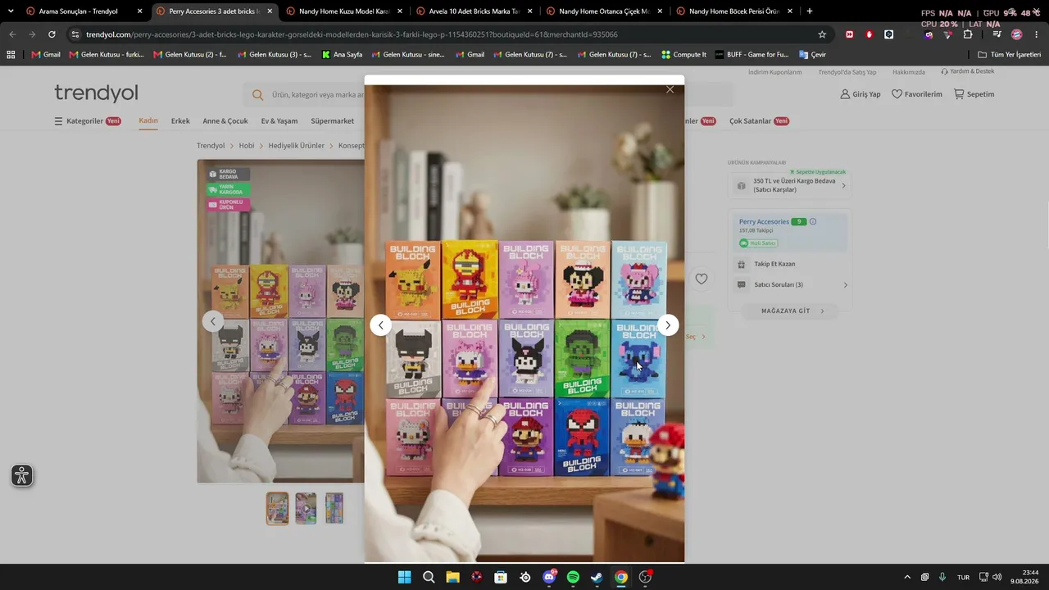Click the address bar URL

tap(352, 34)
